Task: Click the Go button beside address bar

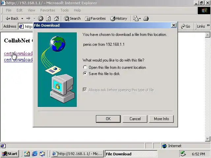Action: pyautogui.click(x=185, y=26)
